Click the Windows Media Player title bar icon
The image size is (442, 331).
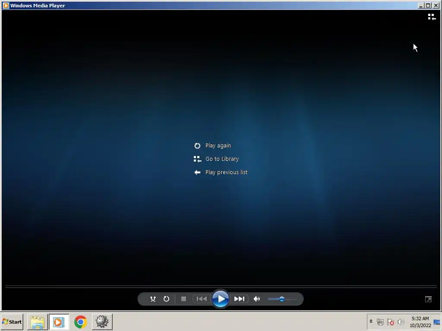(x=6, y=5)
